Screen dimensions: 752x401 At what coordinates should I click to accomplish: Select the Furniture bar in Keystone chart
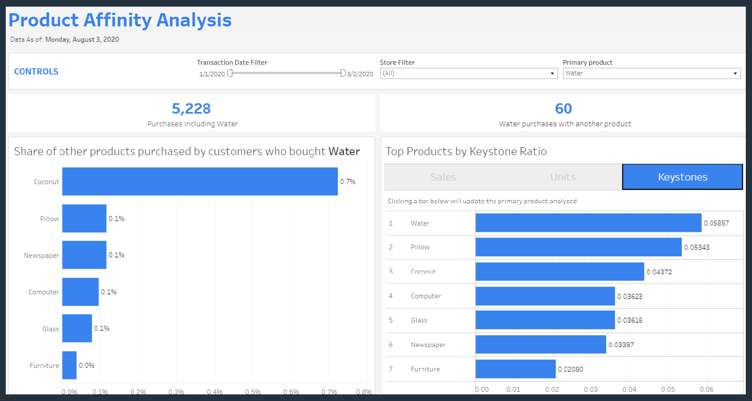tap(516, 369)
